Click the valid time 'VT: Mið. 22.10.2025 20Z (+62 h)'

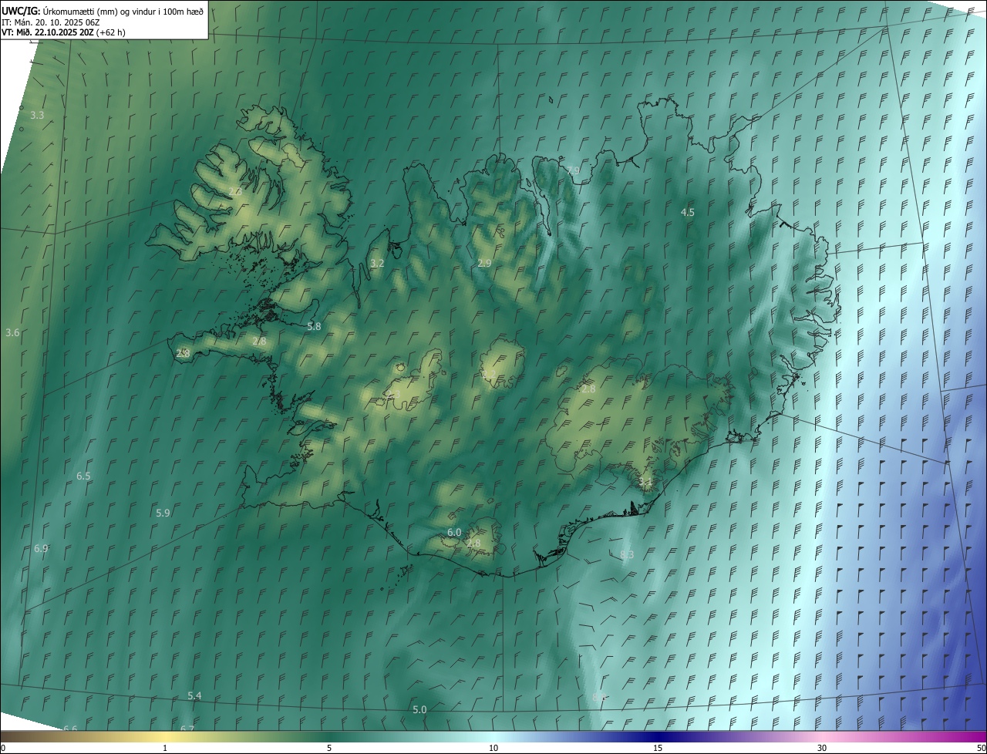tap(63, 32)
